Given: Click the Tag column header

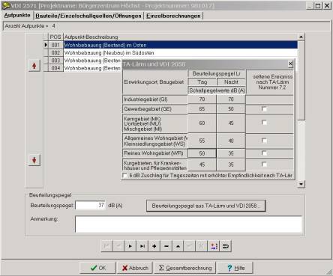Looking at the screenshot, I should click(x=202, y=82).
